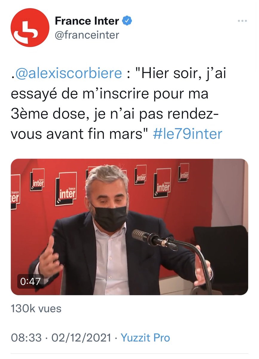This screenshot has width=259, height=359.
Task: Open the three-dot more options menu
Action: (x=242, y=21)
